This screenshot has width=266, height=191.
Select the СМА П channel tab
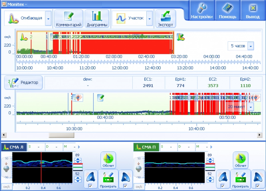[x=146, y=147]
